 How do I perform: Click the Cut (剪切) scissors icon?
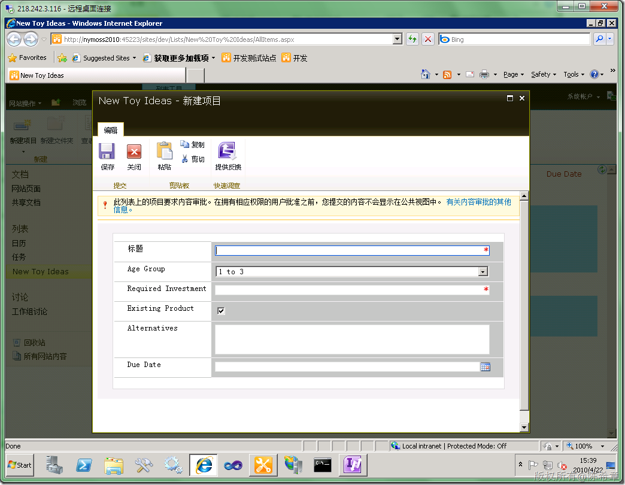pyautogui.click(x=184, y=159)
